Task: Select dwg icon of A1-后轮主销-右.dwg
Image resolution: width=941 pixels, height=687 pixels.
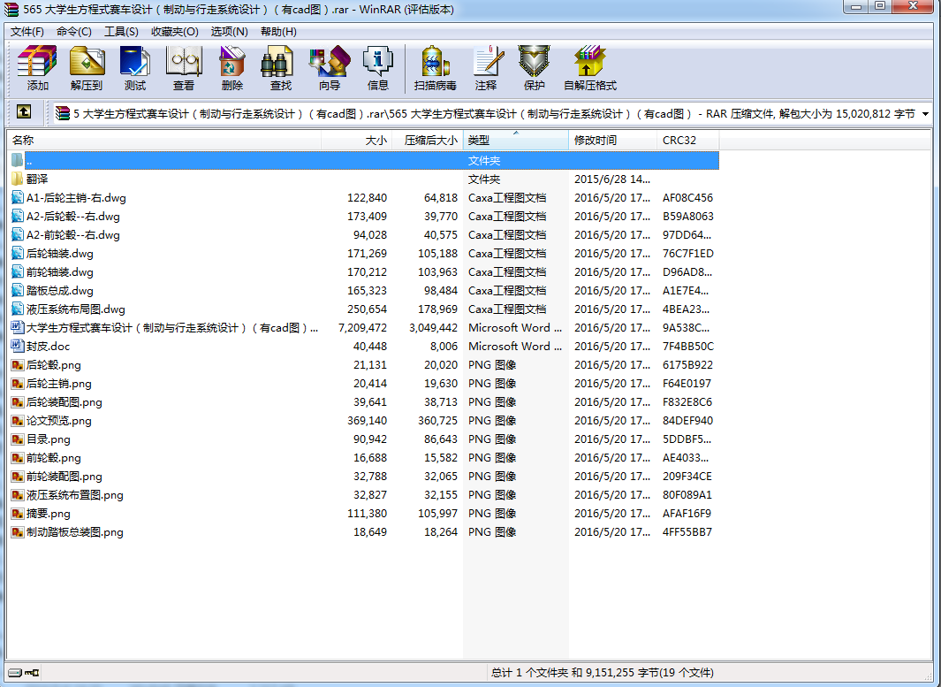Action: pyautogui.click(x=18, y=197)
